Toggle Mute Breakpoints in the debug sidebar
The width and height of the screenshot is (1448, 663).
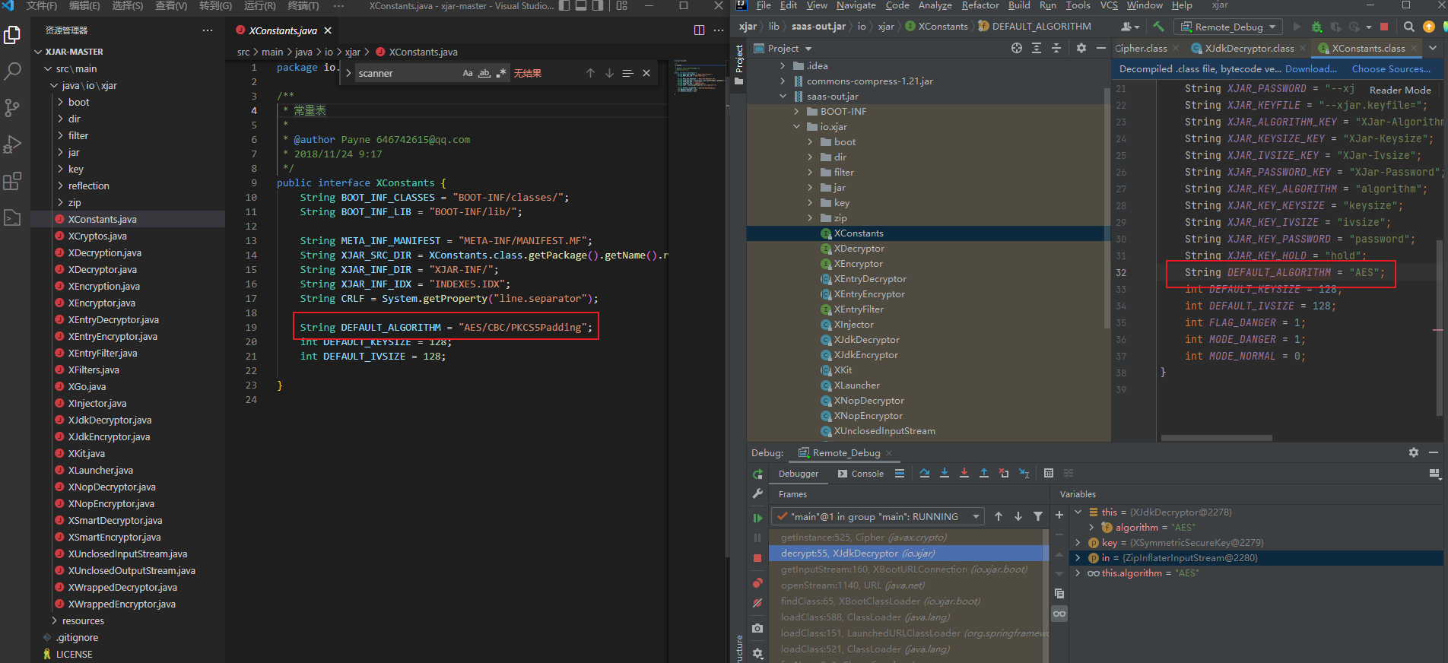click(757, 603)
